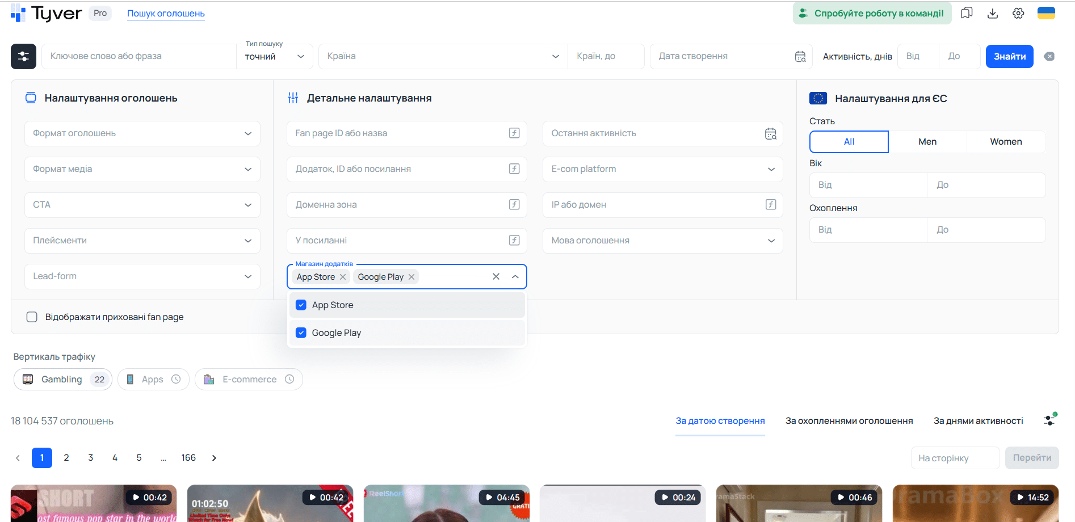Open the bookmarks icon in header
Image resolution: width=1075 pixels, height=522 pixels.
[967, 13]
